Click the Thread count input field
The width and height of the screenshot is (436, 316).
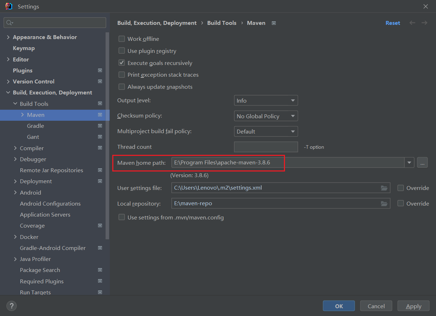click(266, 147)
